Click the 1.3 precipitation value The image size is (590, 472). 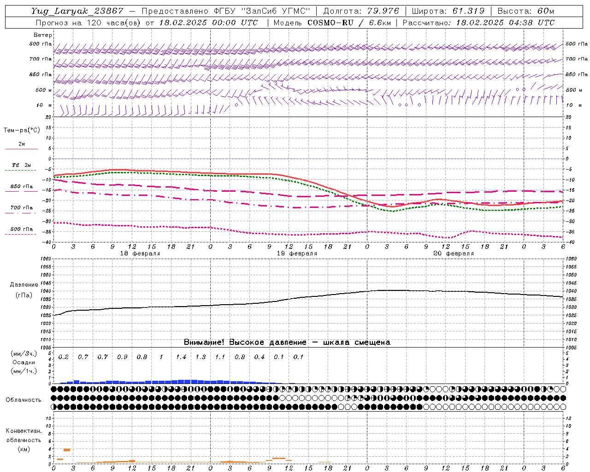click(x=201, y=357)
